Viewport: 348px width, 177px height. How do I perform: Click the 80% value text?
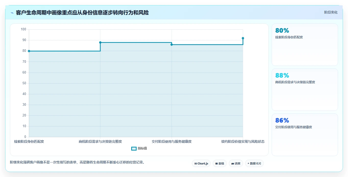[x=282, y=31]
